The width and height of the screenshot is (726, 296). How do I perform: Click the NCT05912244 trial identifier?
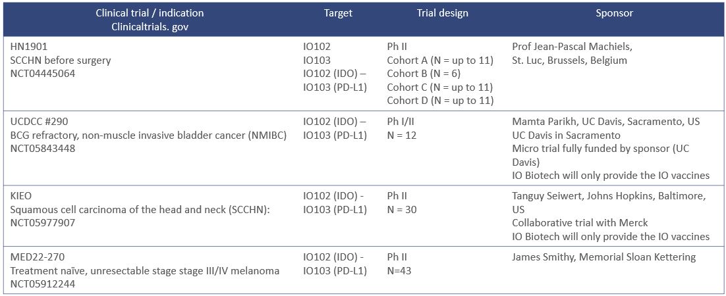(x=43, y=284)
